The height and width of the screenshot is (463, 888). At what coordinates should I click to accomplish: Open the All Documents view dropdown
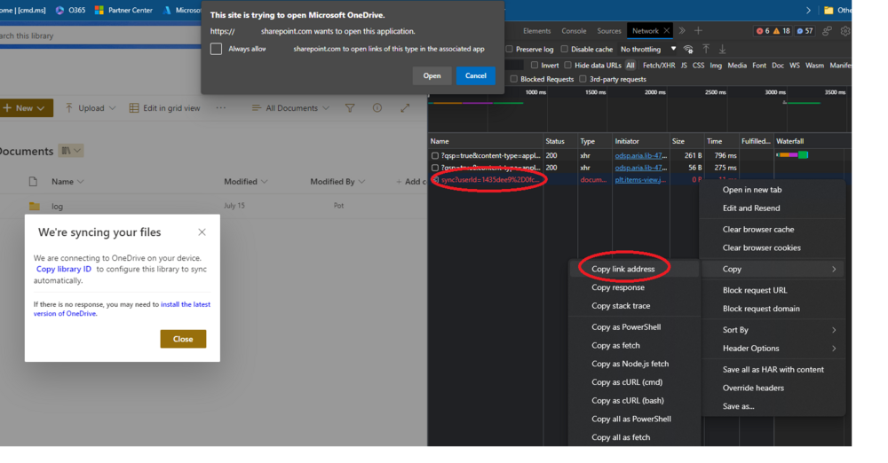coord(290,108)
